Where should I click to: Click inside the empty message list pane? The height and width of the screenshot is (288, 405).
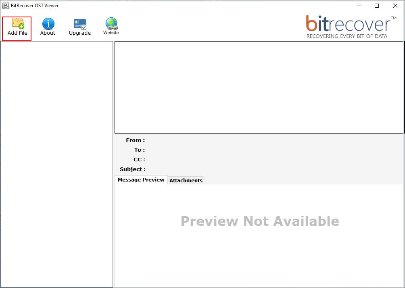(x=259, y=87)
